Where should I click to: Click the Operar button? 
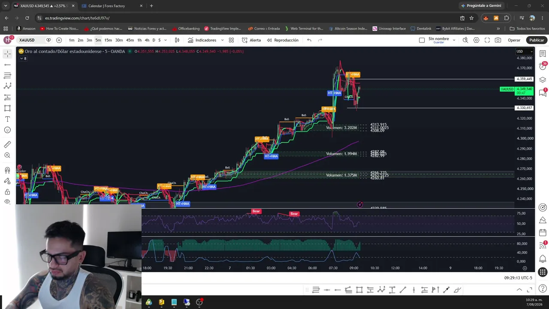tap(514, 40)
